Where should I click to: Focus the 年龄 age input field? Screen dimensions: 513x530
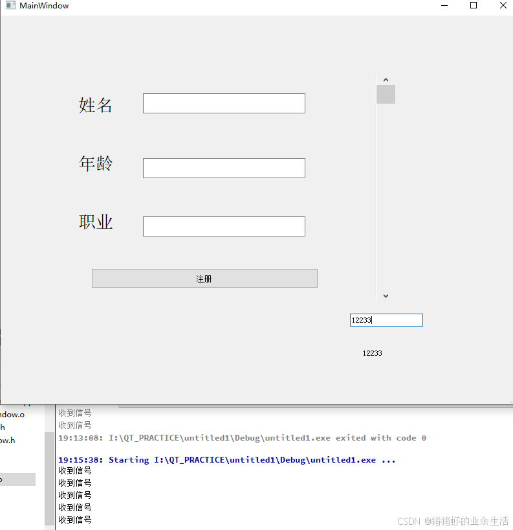224,168
